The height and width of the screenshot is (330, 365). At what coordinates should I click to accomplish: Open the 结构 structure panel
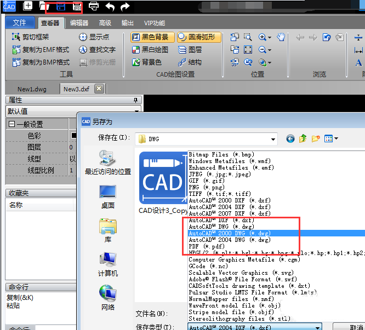190,62
